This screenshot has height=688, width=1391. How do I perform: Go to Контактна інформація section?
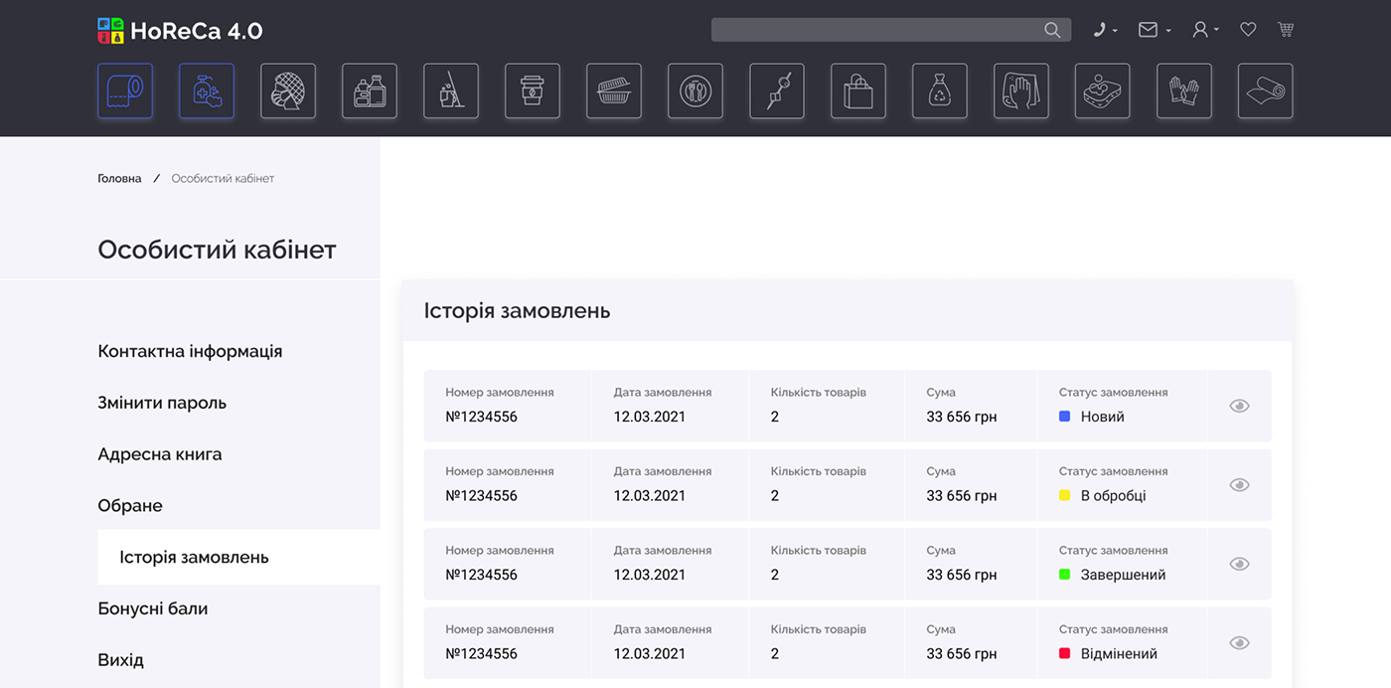(190, 351)
